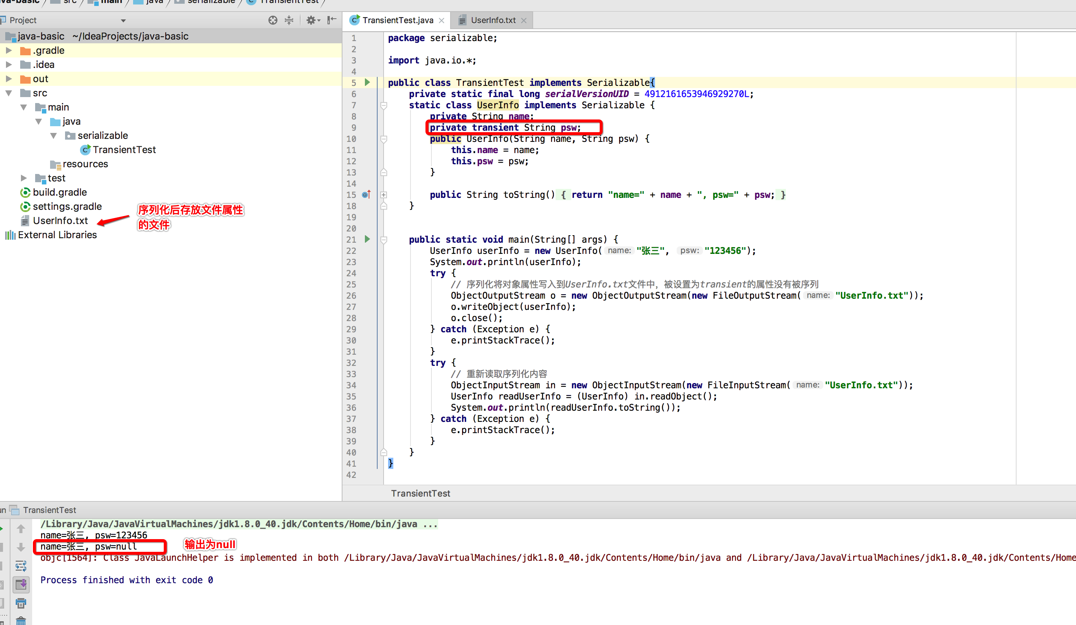The width and height of the screenshot is (1076, 625).
Task: Click console output 'name=张三, psw=123456'
Action: coord(93,535)
